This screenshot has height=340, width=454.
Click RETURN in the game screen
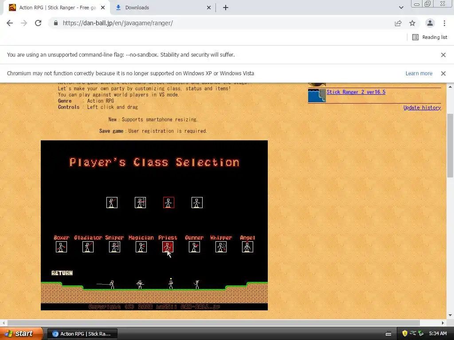pyautogui.click(x=62, y=273)
